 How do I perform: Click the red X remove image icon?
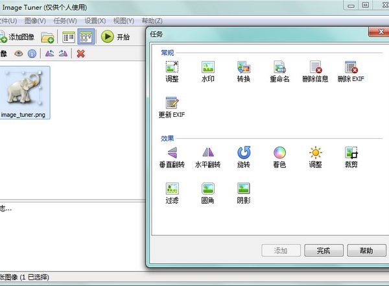point(80,53)
